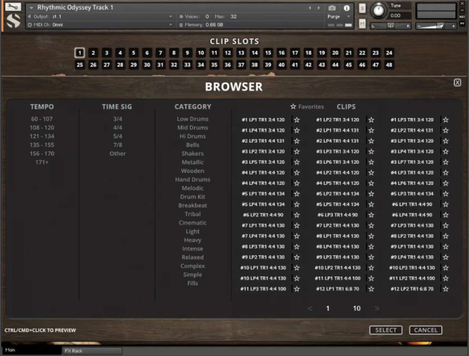Favorite the #1 LP1 TR1 3:4 120 clip

297,120
